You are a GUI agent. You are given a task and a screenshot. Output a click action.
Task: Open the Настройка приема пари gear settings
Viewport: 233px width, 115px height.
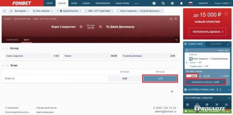click(186, 90)
